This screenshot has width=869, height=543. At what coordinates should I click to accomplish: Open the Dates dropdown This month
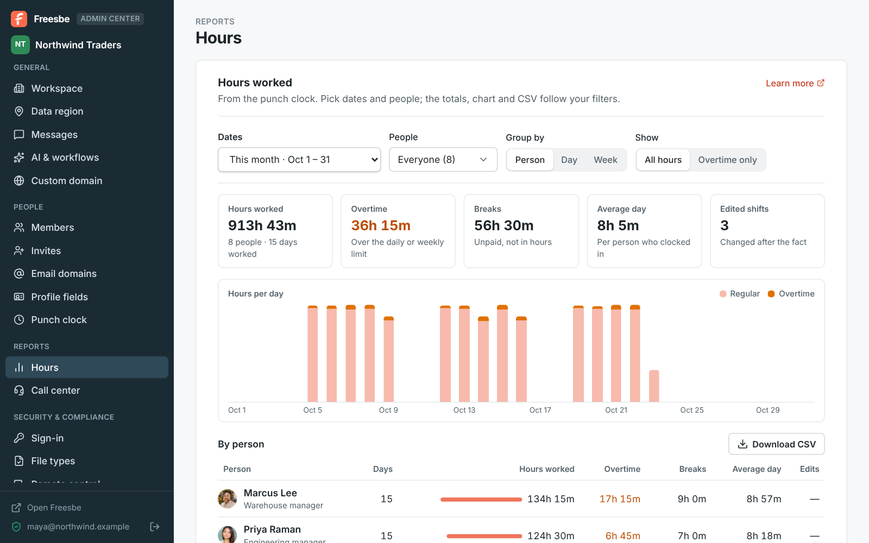point(299,160)
